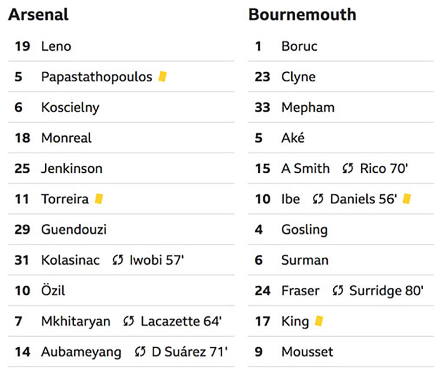Click the substitution icon before Surridge

point(338,291)
